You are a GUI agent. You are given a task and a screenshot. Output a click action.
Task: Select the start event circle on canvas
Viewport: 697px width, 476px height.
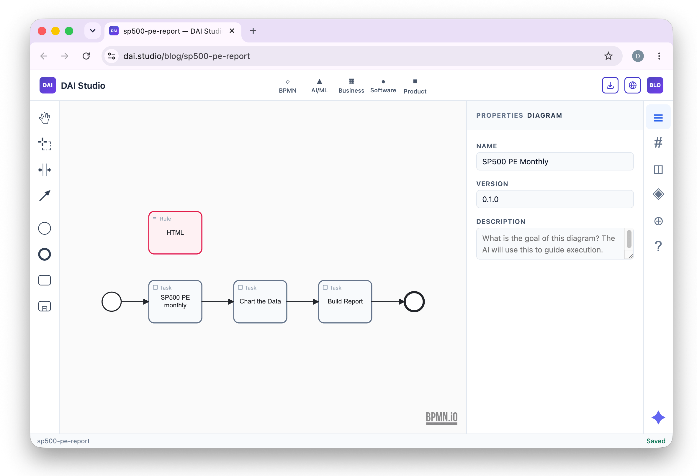click(111, 301)
